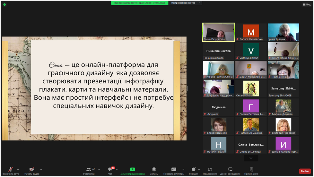Viewport: 314px width, 177px height.
Task: Open the Chat icon with 13 unread messages
Action: pos(110,169)
